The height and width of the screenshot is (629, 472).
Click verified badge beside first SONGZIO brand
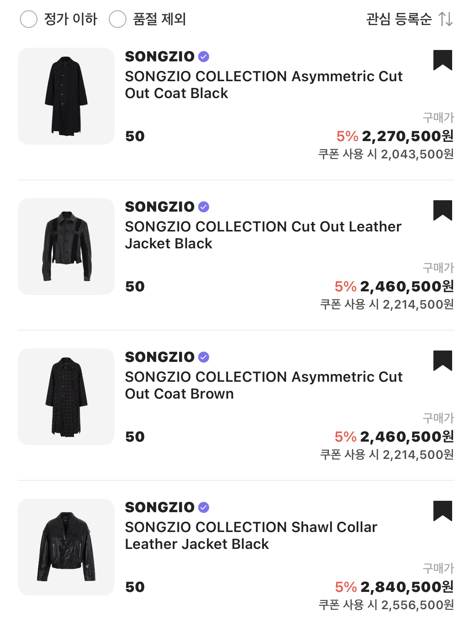click(204, 57)
